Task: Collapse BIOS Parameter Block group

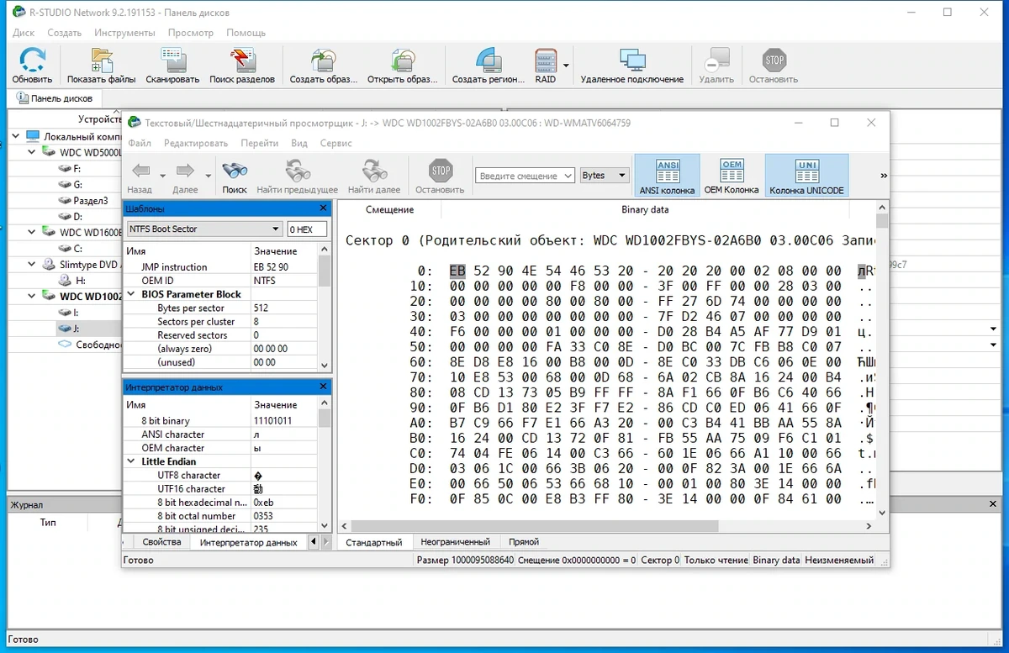Action: (x=132, y=294)
